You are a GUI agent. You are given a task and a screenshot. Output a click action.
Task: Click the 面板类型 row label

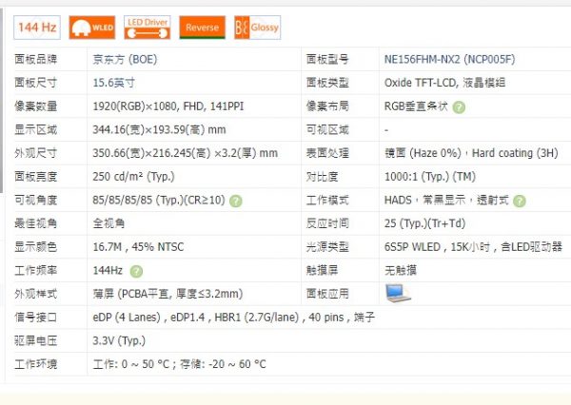pyautogui.click(x=327, y=83)
